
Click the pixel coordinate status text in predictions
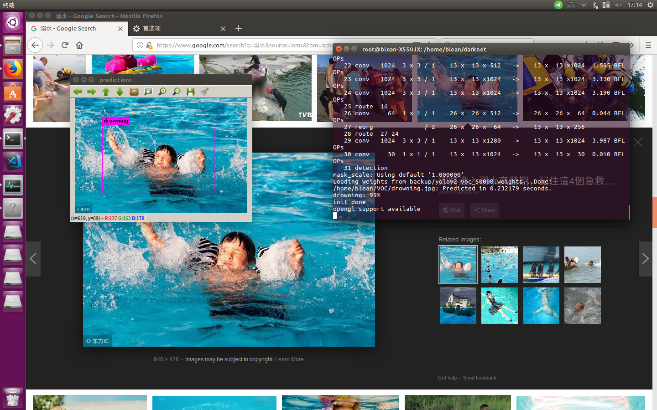(108, 218)
